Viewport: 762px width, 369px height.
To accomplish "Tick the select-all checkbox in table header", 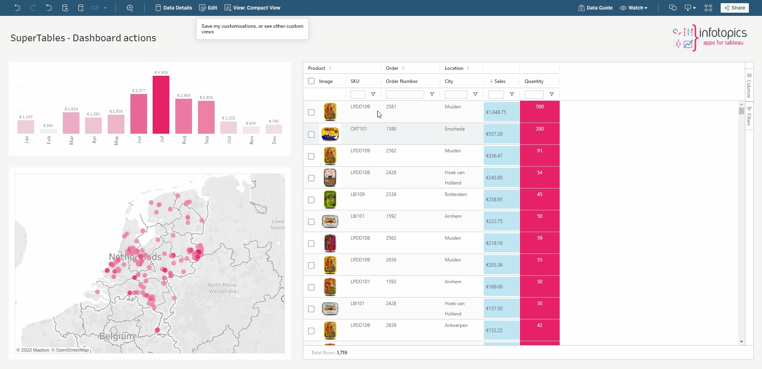I will [x=311, y=81].
